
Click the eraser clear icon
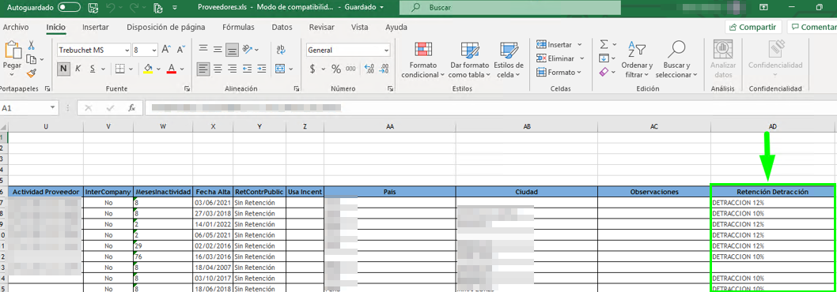click(x=604, y=72)
